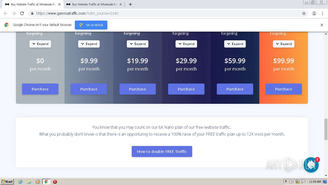This screenshot has height=185, width=328.
Task: Open the Windows Start menu
Action: point(7,182)
